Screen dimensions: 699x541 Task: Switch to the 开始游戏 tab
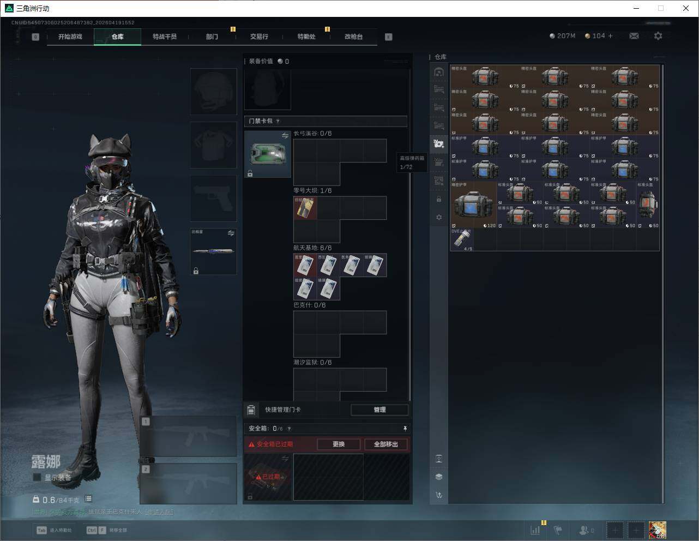point(70,37)
